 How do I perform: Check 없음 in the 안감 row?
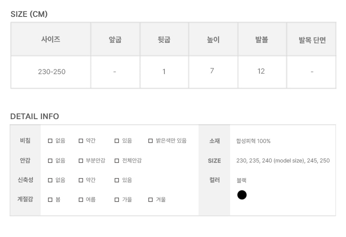coord(50,161)
